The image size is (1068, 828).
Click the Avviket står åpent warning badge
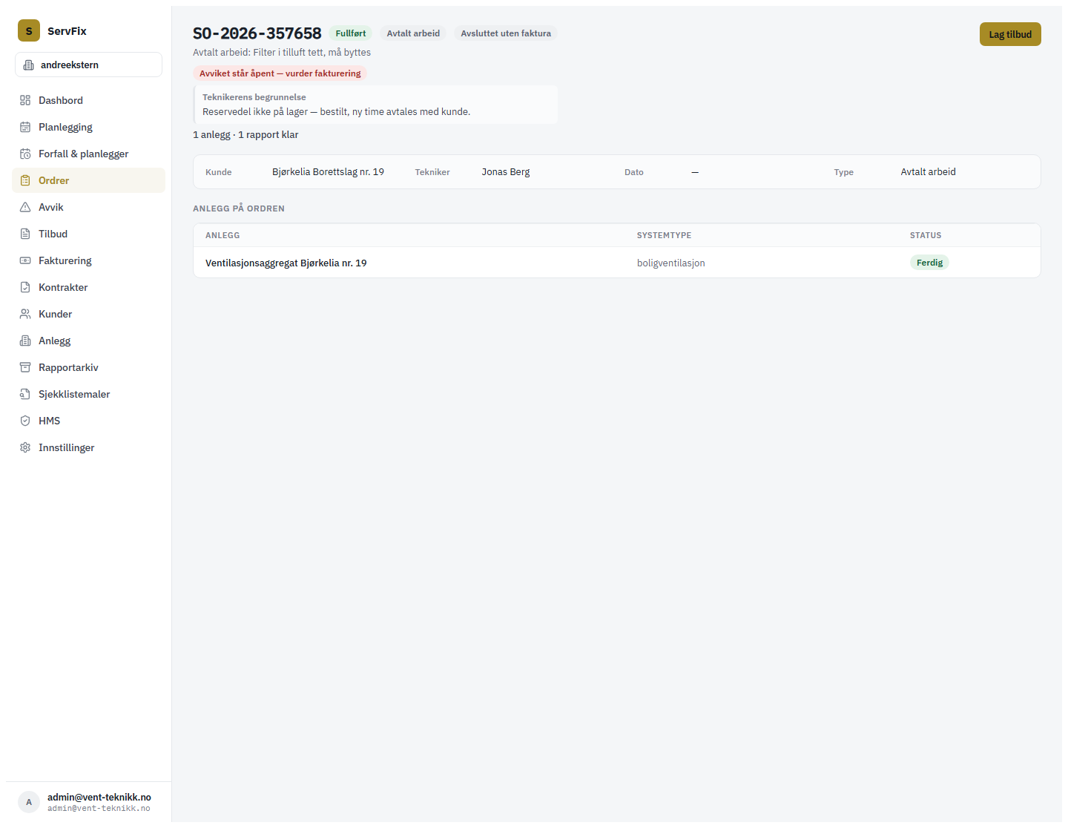coord(280,73)
